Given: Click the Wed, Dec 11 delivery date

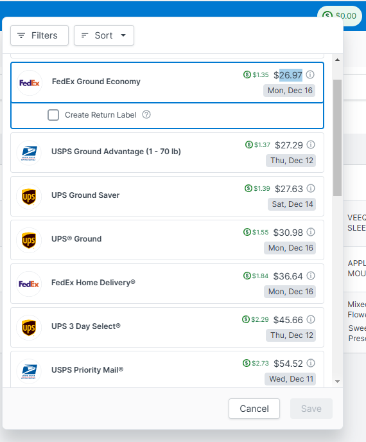Looking at the screenshot, I should click(x=291, y=379).
